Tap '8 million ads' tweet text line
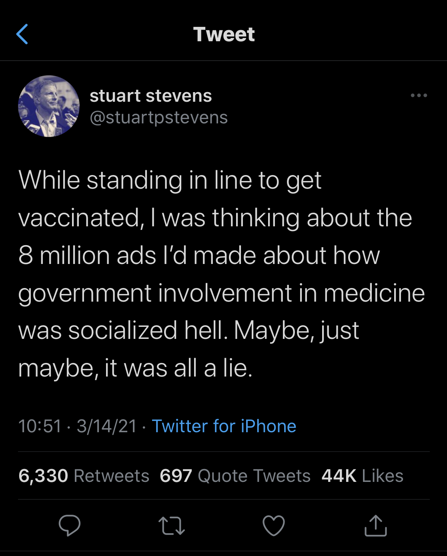Viewport: 447px width, 556px height. click(x=87, y=256)
